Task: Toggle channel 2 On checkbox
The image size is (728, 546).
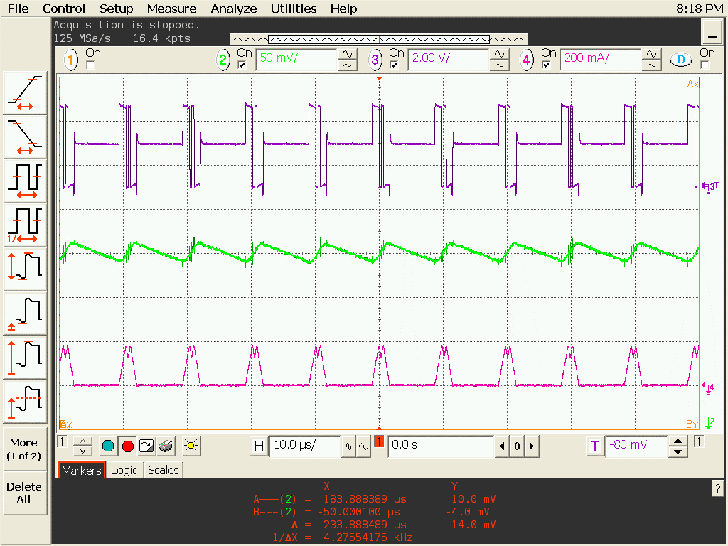Action: click(x=242, y=65)
